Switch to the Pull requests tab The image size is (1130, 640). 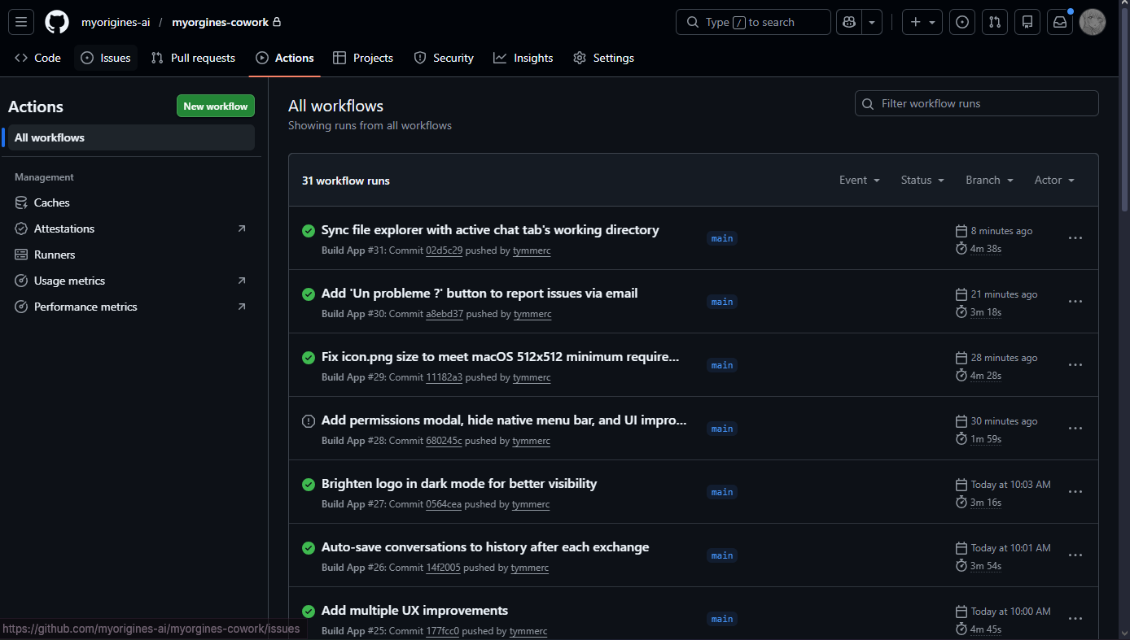pos(193,58)
